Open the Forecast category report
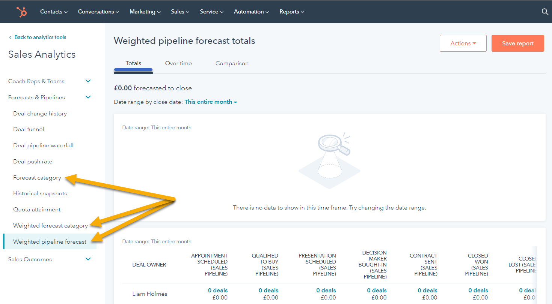 pyautogui.click(x=37, y=177)
